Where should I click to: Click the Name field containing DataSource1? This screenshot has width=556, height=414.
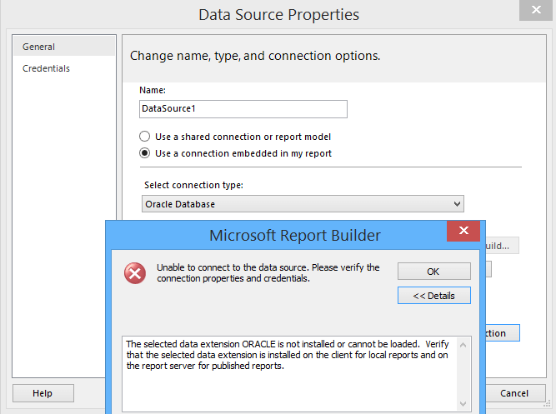[x=243, y=109]
